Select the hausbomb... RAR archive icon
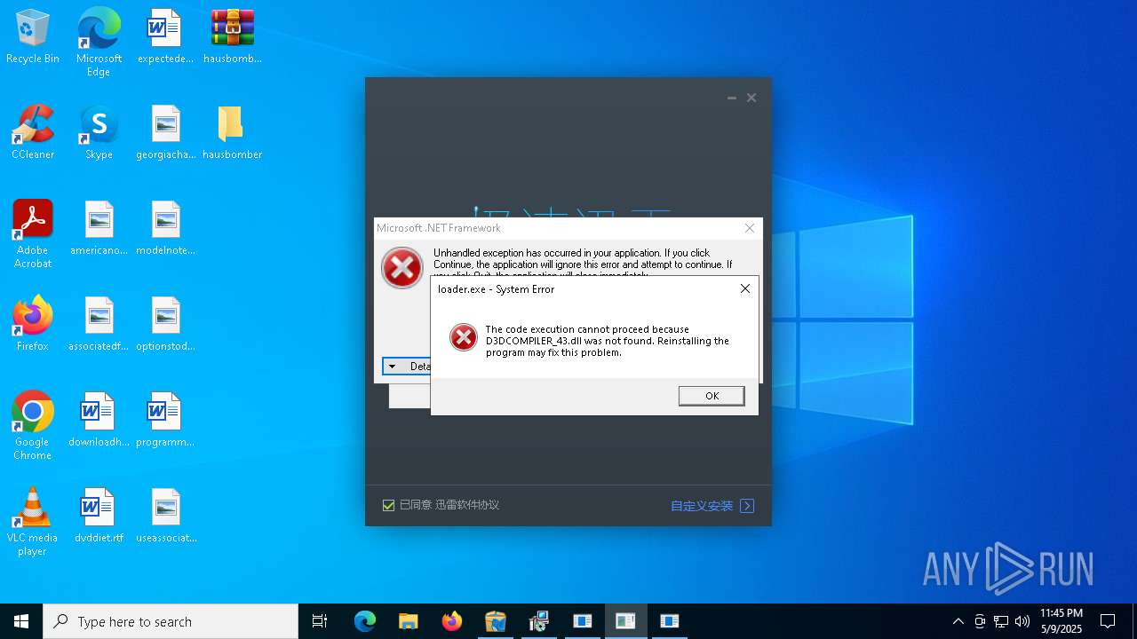This screenshot has height=639, width=1137. [233, 37]
